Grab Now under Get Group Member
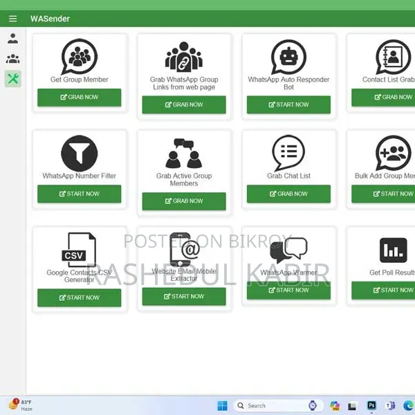Image resolution: width=415 pixels, height=415 pixels. coord(80,98)
